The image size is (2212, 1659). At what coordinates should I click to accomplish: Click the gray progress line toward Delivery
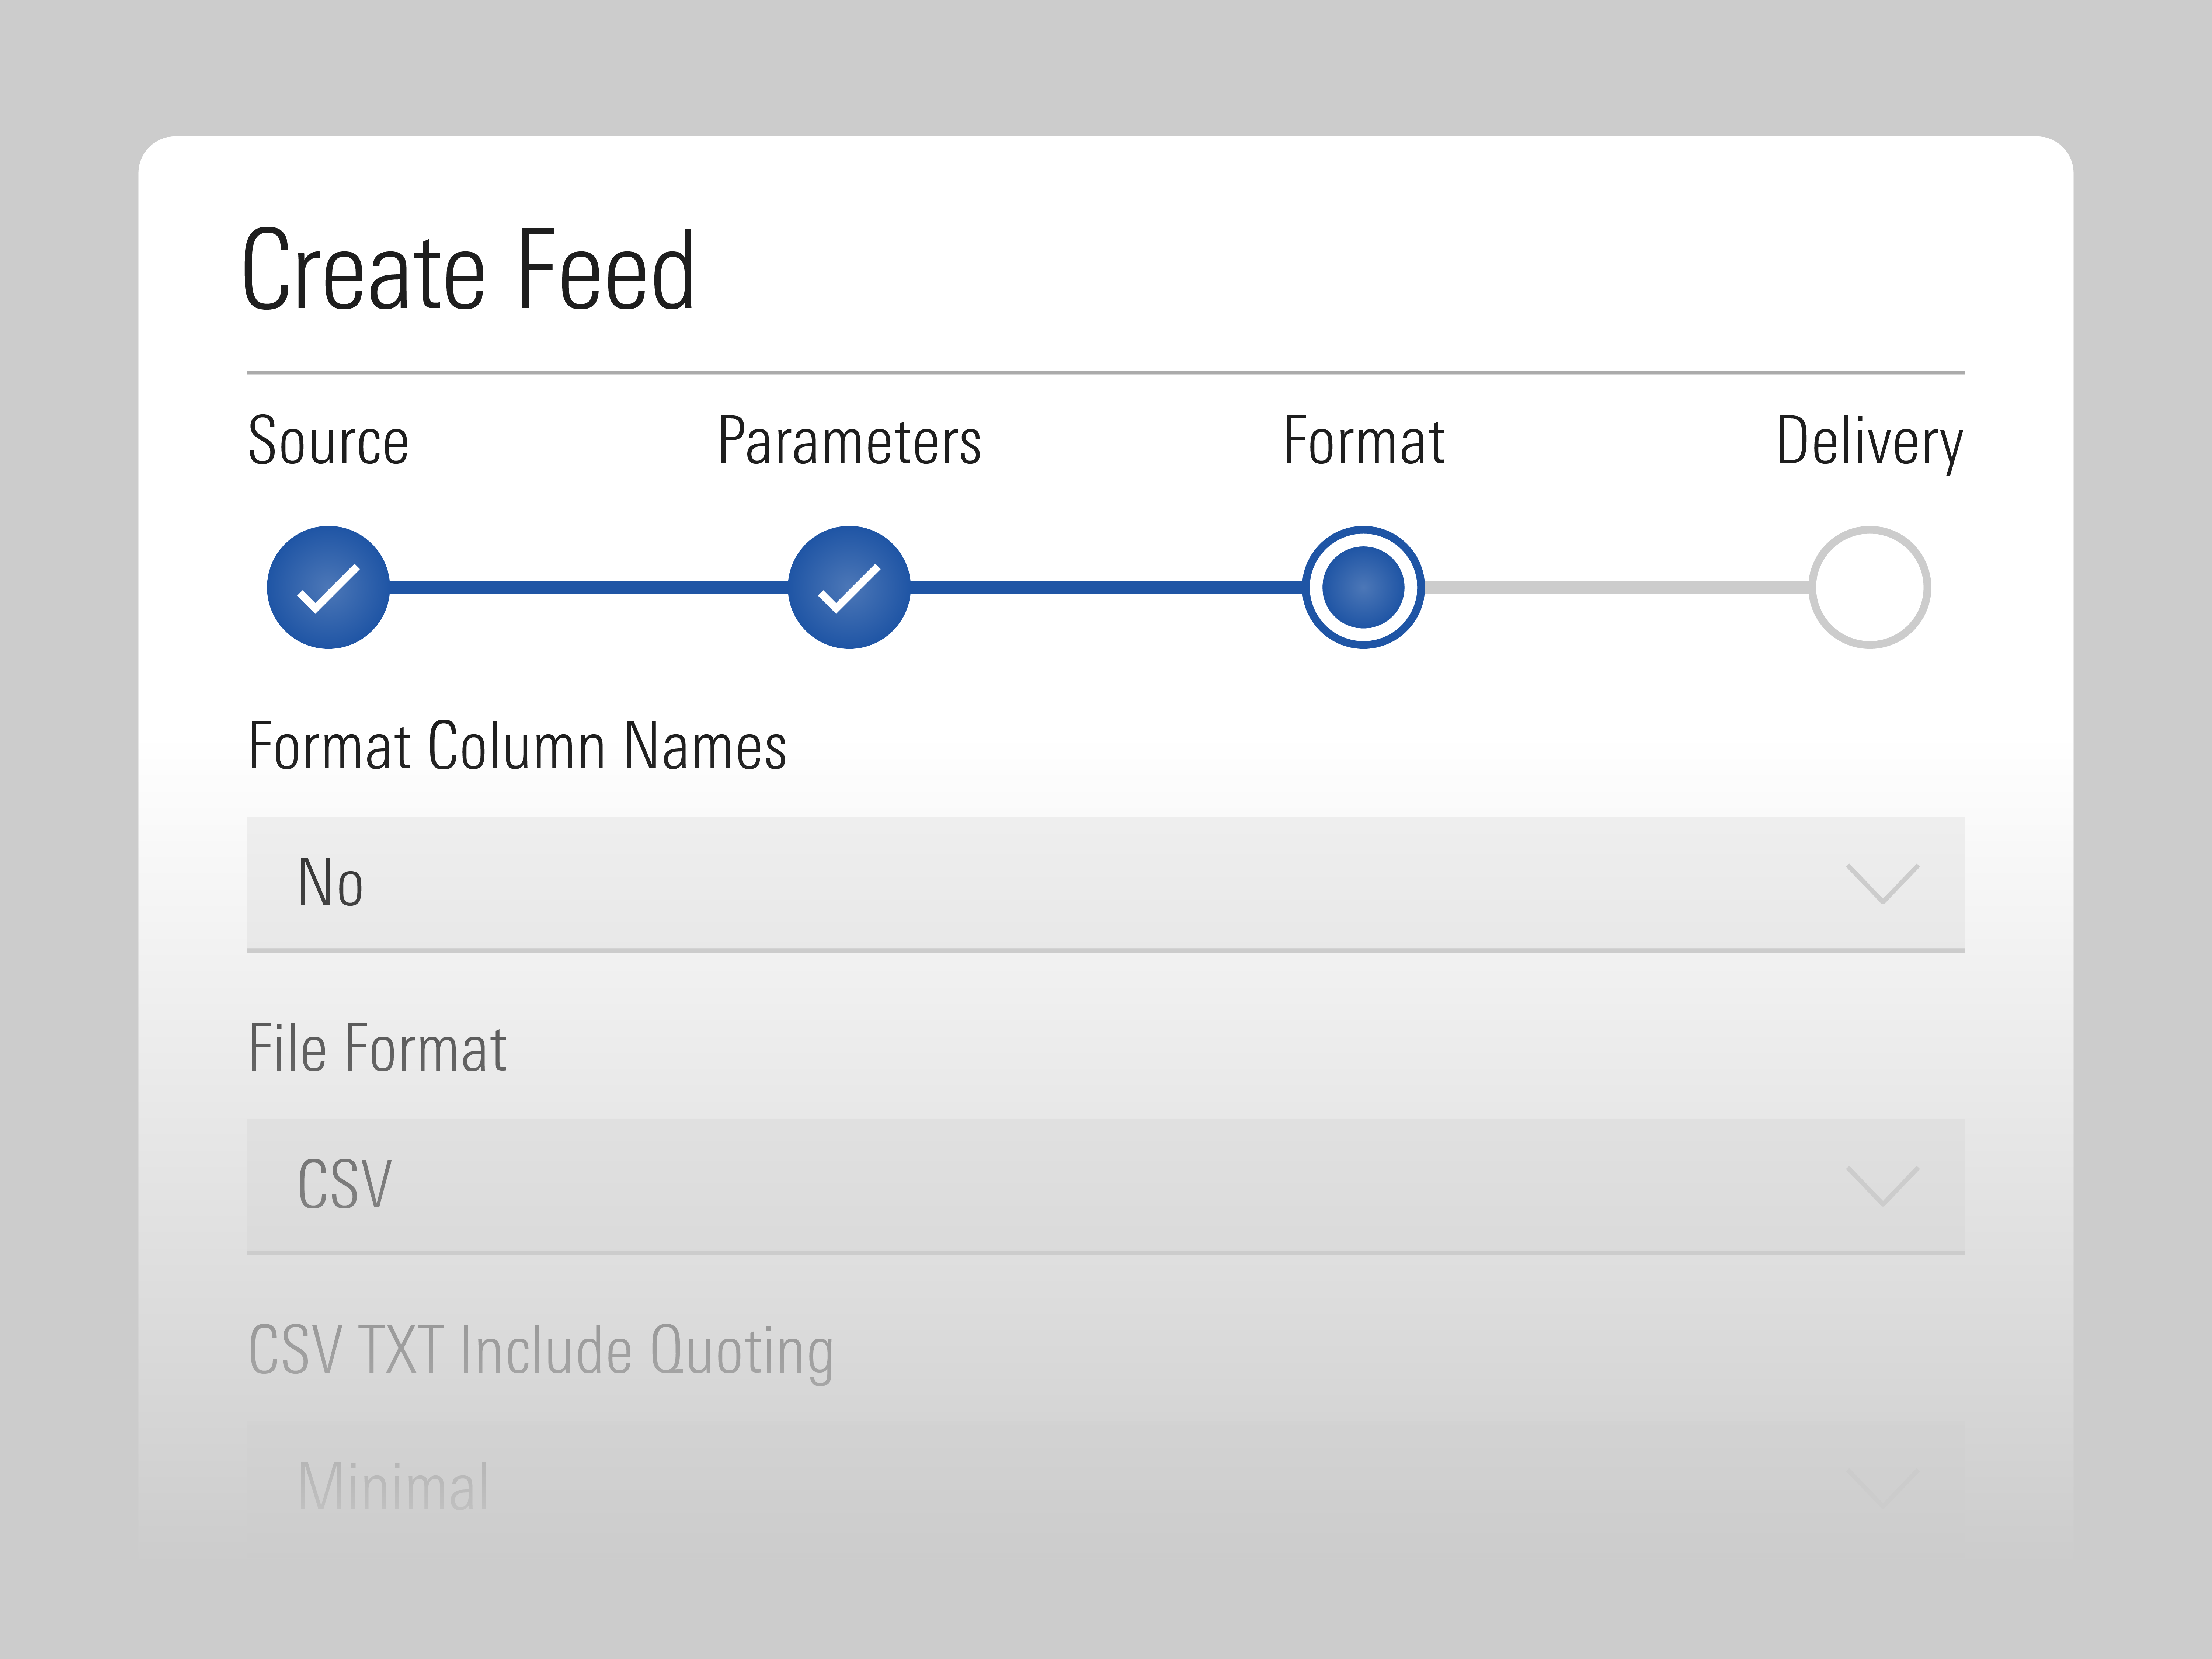point(1616,587)
